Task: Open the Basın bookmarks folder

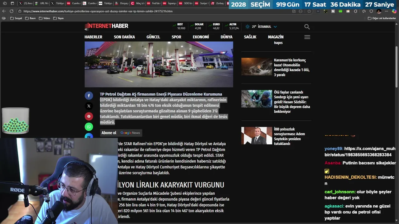Action: click(x=31, y=18)
